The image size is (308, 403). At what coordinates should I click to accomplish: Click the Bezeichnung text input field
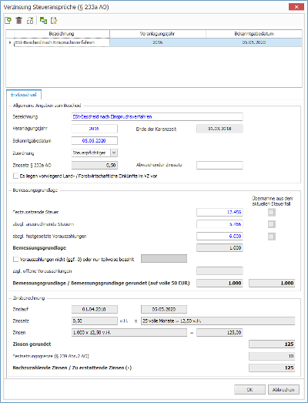[157, 116]
